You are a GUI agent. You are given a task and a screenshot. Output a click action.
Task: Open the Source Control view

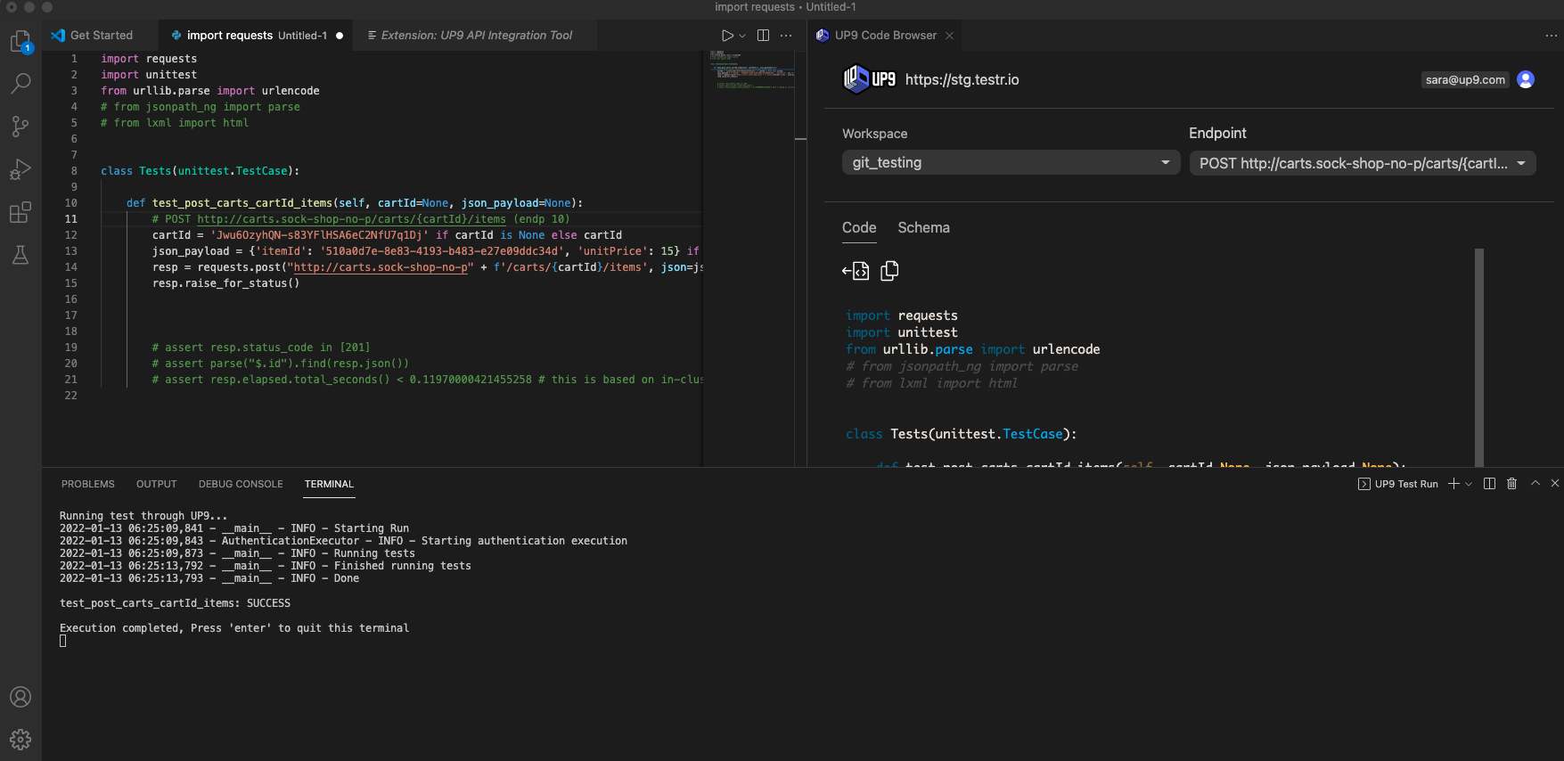pos(20,127)
